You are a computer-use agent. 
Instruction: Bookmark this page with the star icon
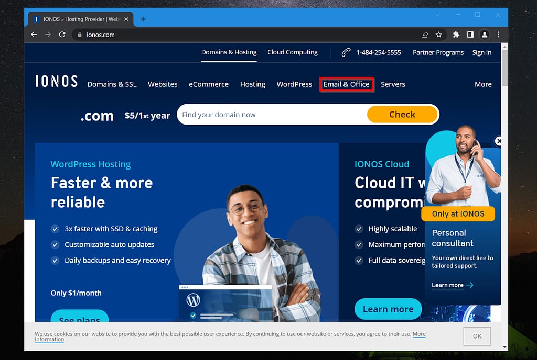[439, 35]
